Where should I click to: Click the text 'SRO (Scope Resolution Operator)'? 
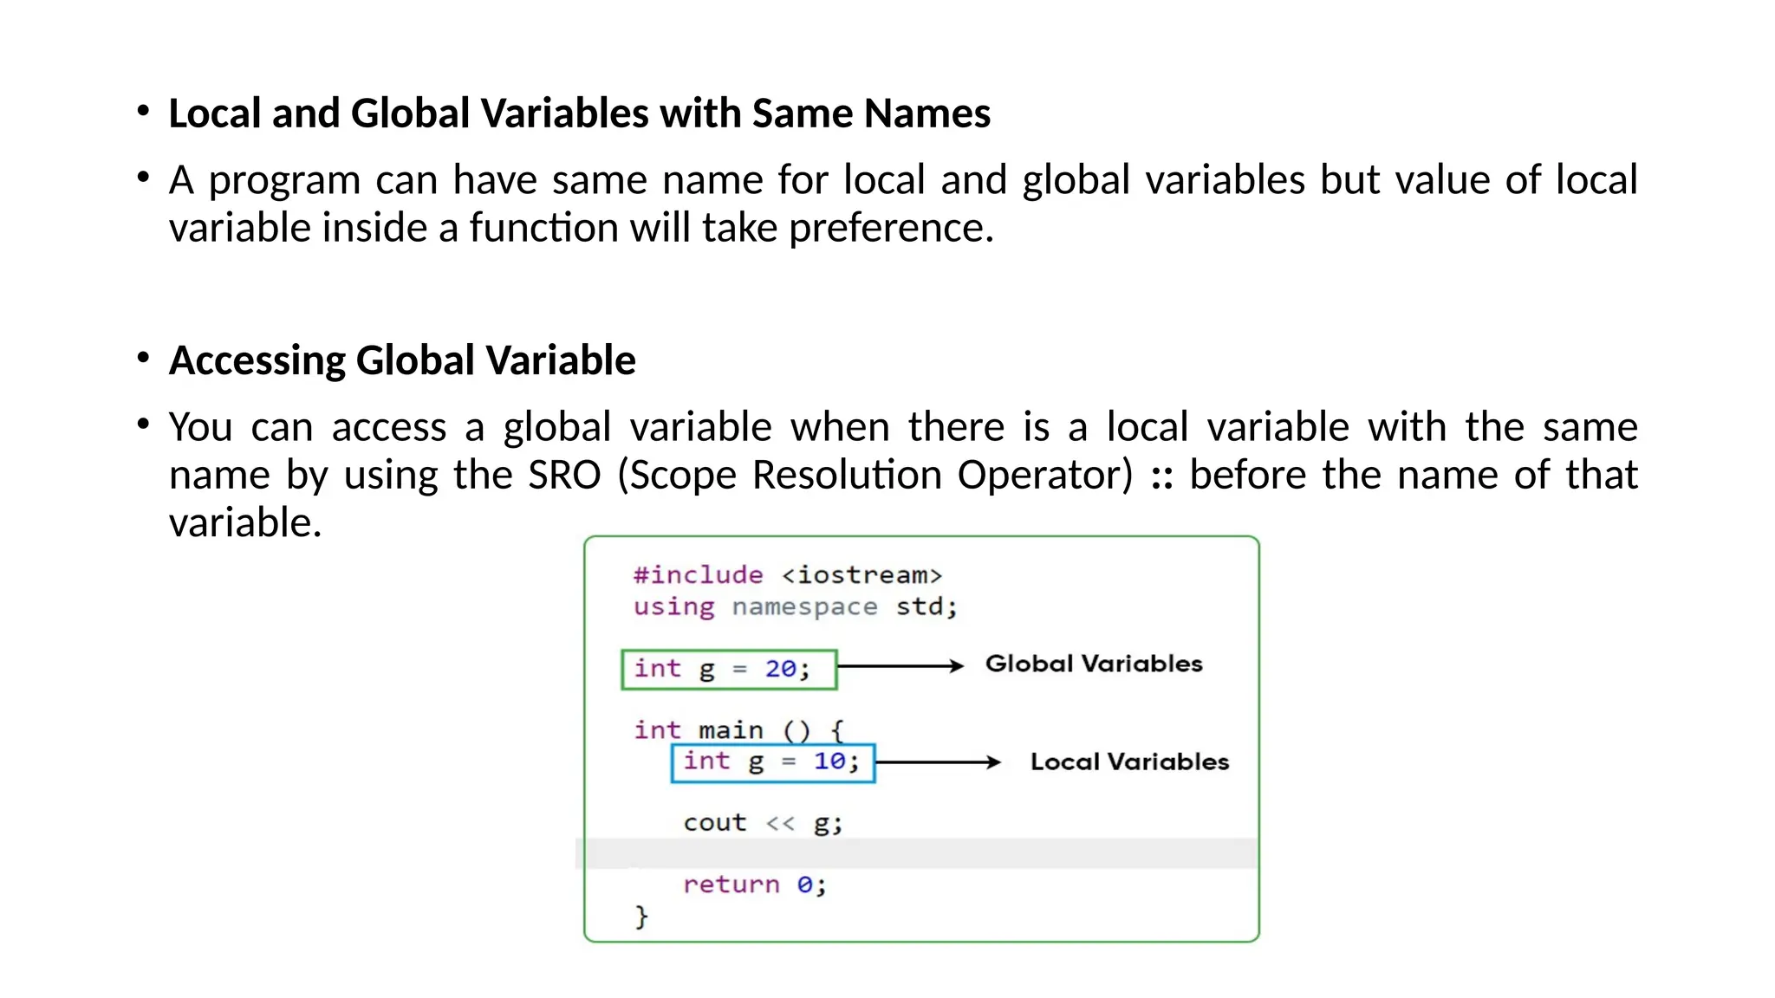tap(830, 475)
